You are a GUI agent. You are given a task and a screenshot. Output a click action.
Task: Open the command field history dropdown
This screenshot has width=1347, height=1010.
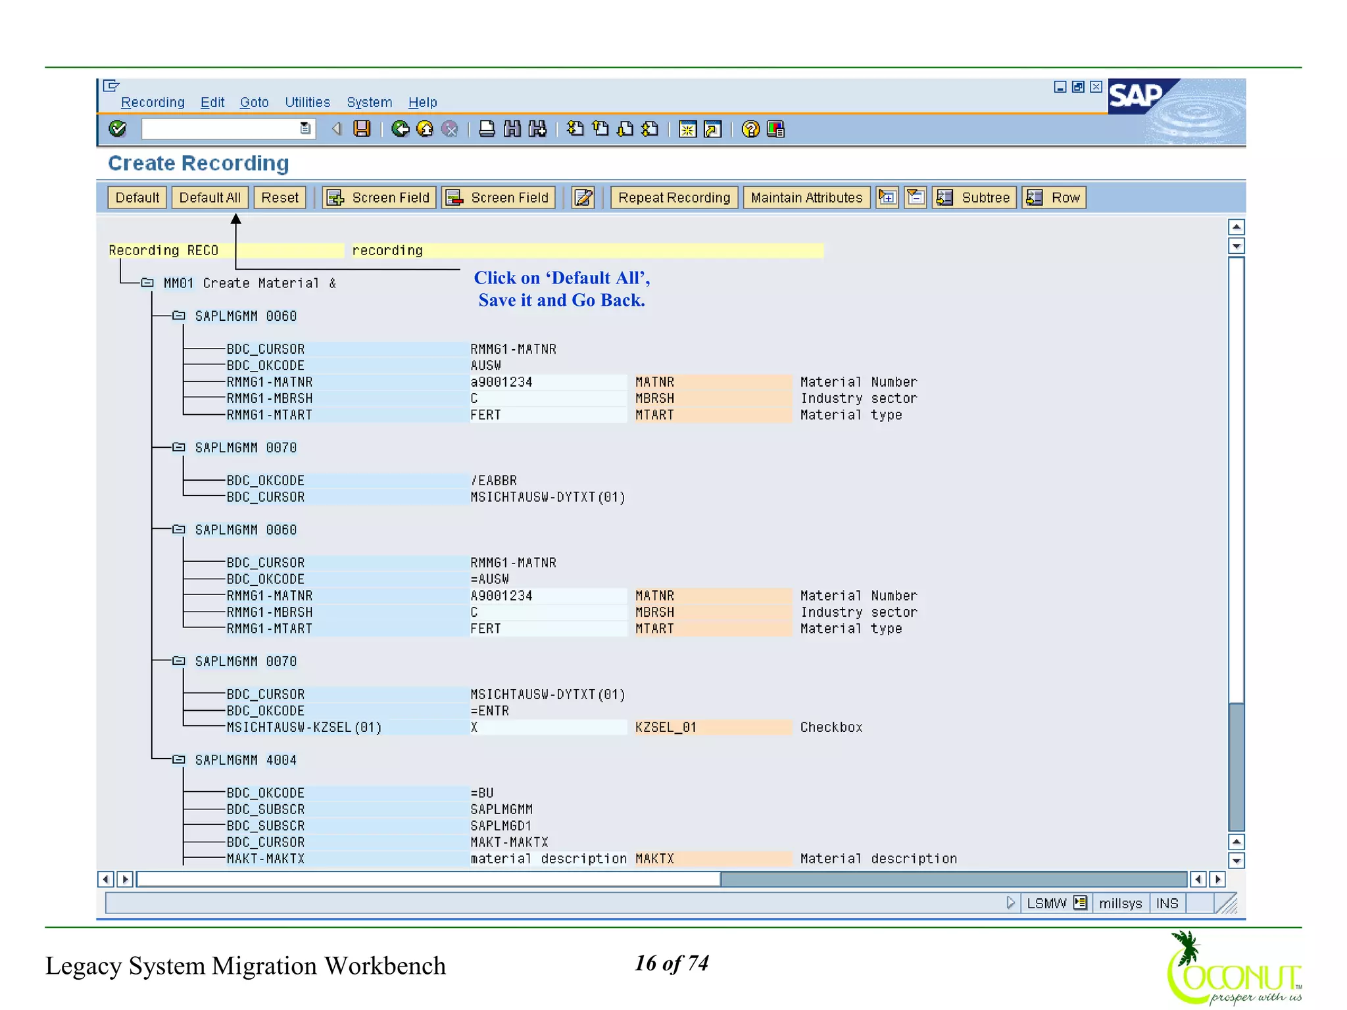pos(305,129)
